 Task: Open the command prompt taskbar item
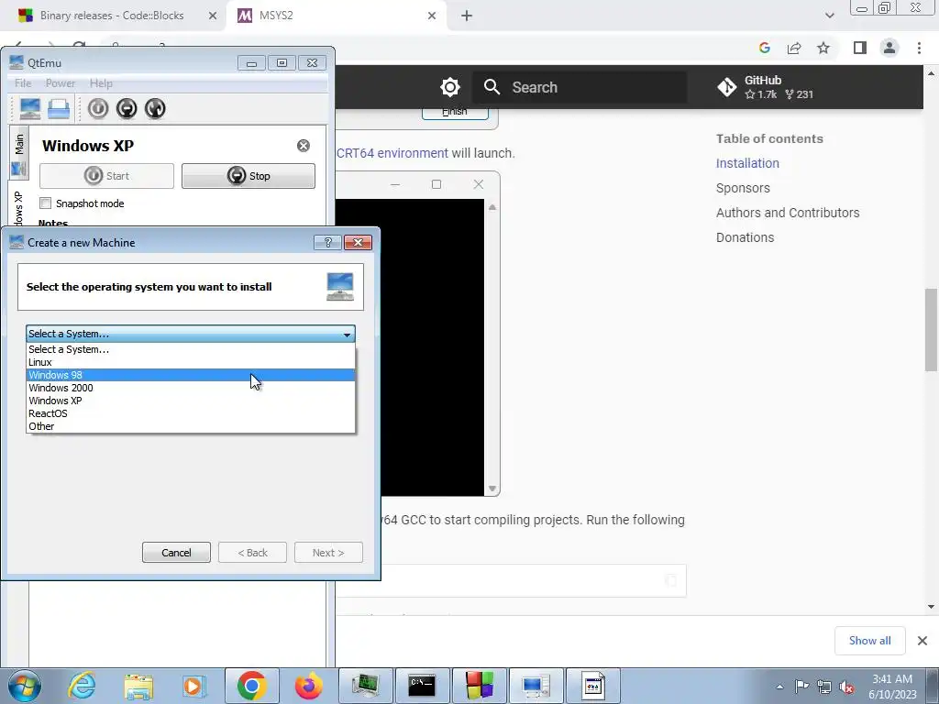pos(422,686)
